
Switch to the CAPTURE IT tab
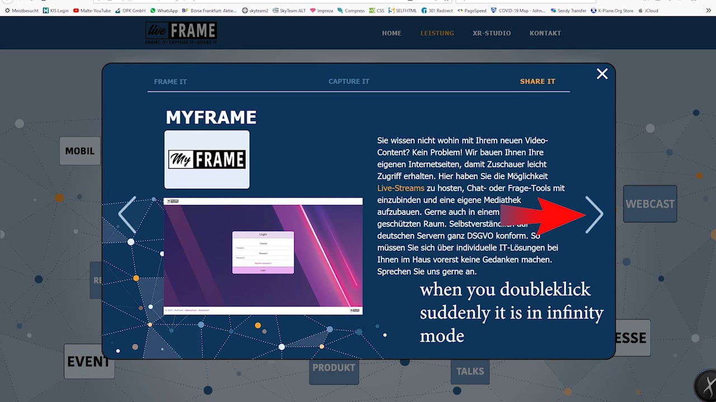pos(348,82)
